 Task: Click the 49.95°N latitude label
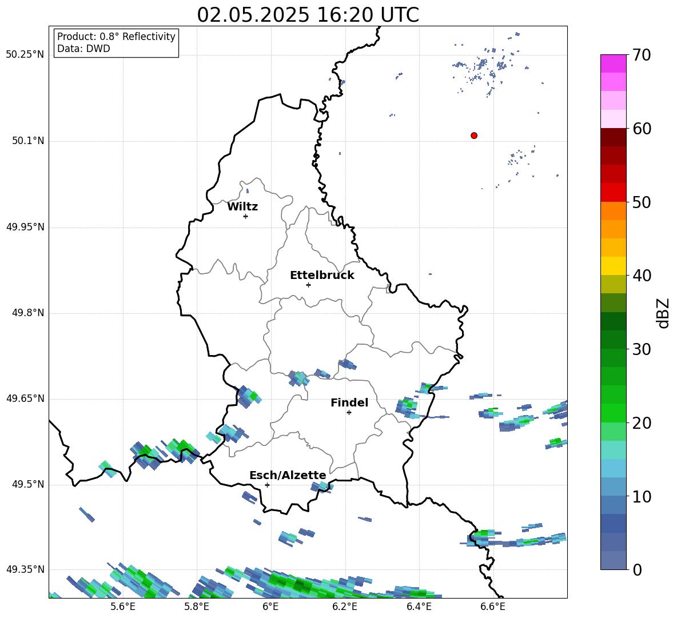[25, 227]
